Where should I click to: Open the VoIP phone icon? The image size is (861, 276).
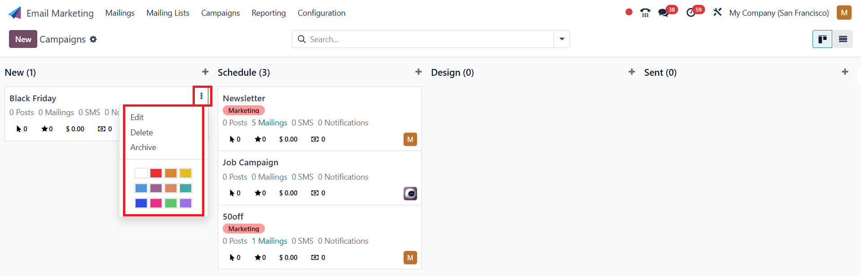646,13
